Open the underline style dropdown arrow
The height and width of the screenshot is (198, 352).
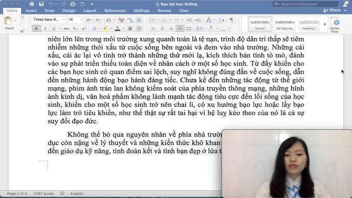[x=60, y=29]
